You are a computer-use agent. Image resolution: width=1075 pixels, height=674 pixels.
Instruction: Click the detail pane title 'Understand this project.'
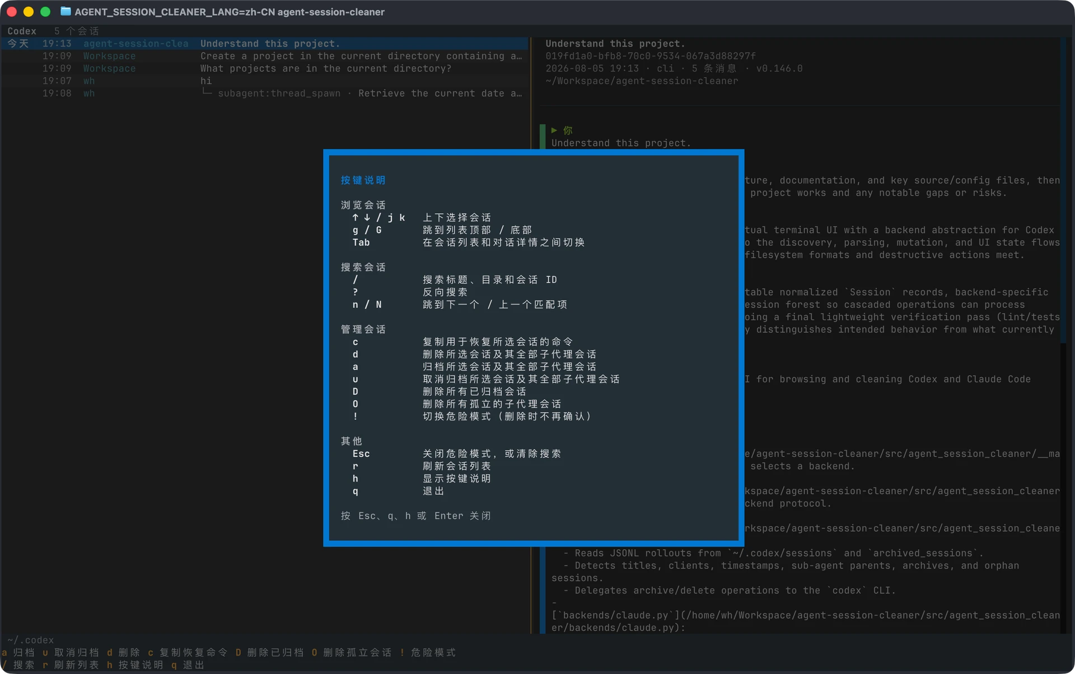[x=615, y=44]
